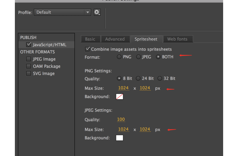Open the PNG background color swatch
Image resolution: width=238 pixels, height=156 pixels.
120,97
